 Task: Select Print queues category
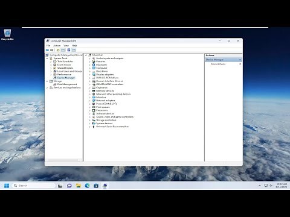[x=103, y=107]
